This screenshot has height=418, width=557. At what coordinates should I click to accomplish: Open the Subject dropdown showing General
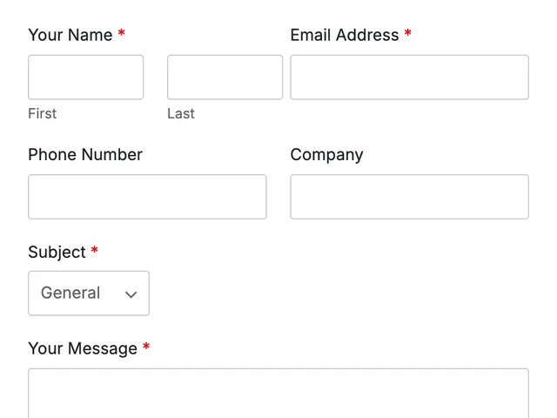(x=89, y=293)
